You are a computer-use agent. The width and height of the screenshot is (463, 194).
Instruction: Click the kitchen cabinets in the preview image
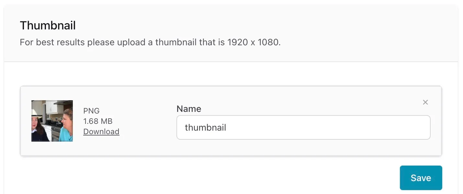(51, 107)
